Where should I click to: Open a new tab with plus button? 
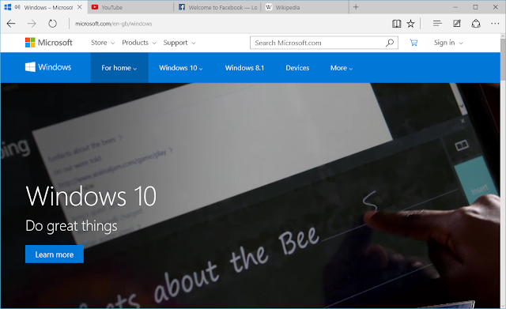click(x=356, y=7)
